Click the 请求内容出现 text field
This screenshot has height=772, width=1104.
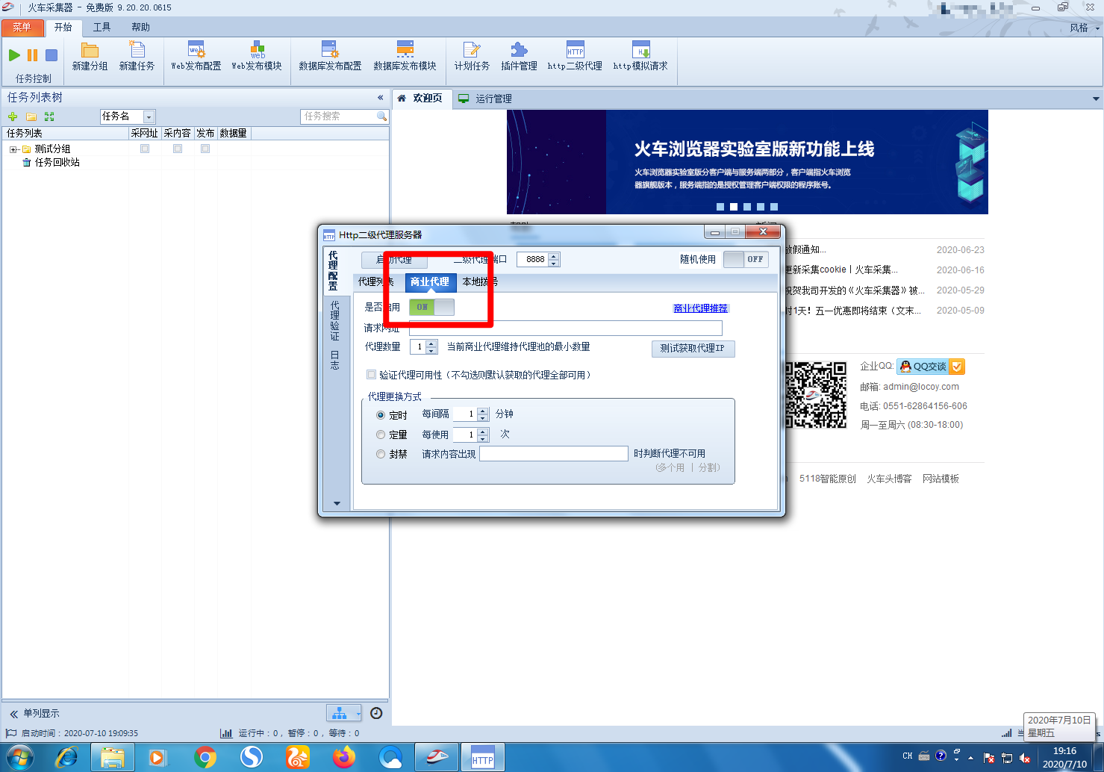point(554,454)
